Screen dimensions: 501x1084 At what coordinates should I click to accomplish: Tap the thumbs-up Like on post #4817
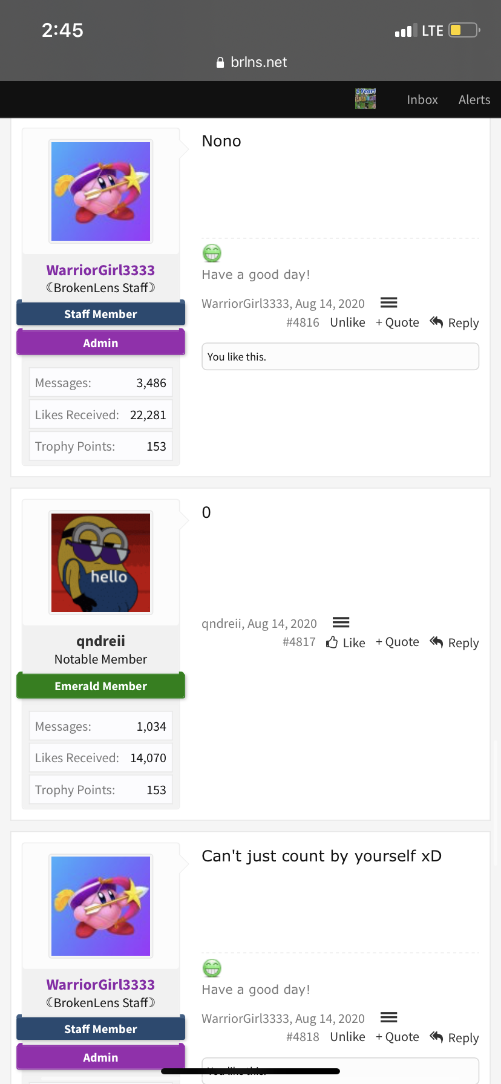(345, 642)
